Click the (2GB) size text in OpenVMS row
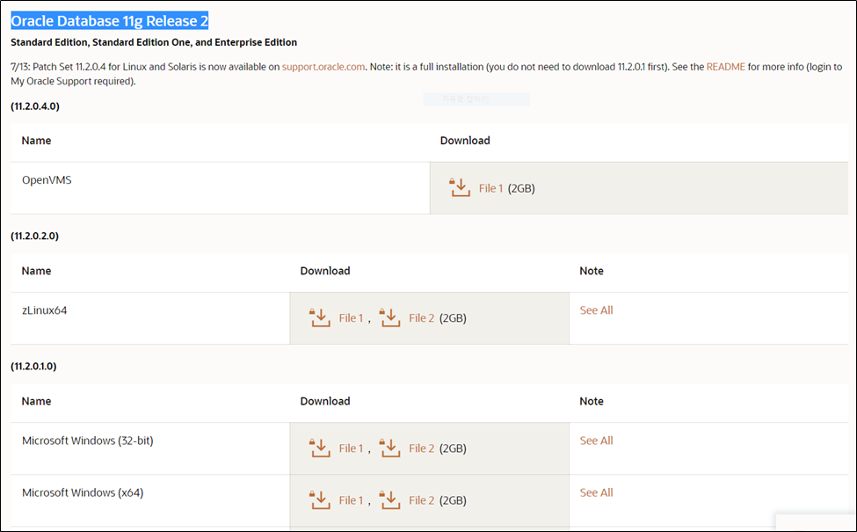857x532 pixels. coord(521,188)
